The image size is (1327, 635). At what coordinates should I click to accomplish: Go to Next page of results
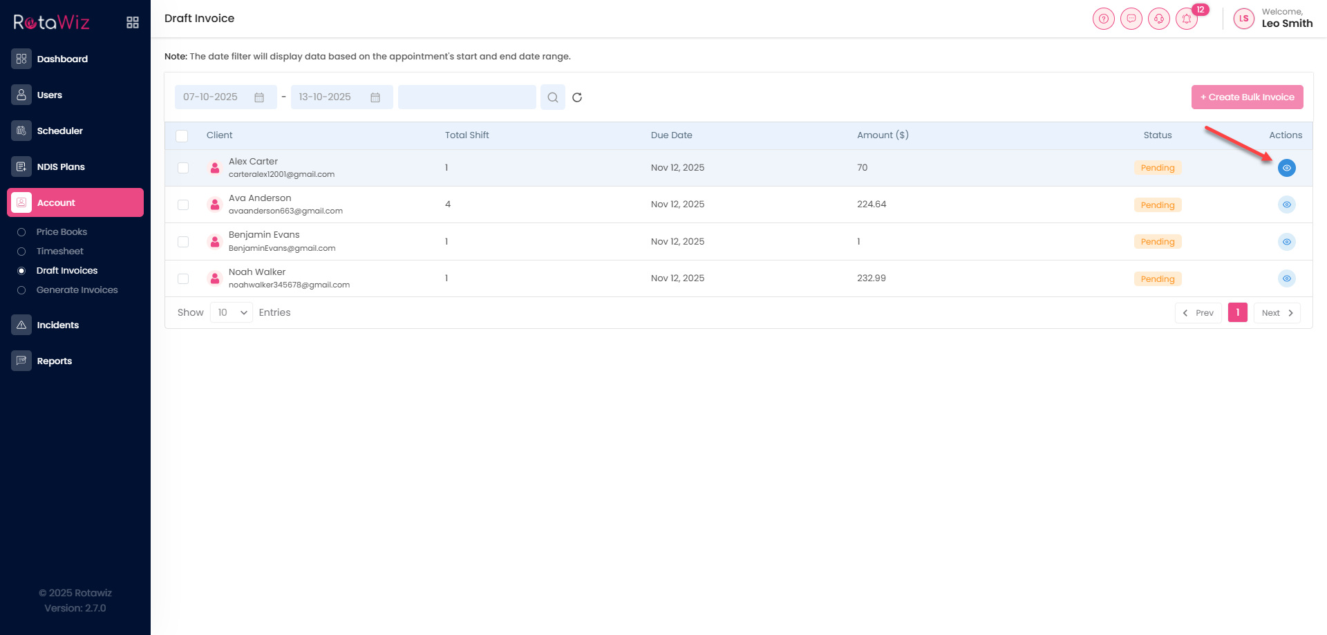[x=1277, y=313]
